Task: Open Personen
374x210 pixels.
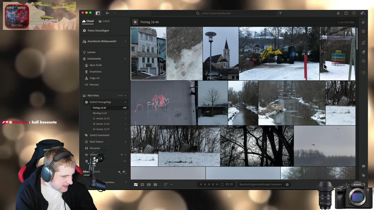Action: coord(95,148)
